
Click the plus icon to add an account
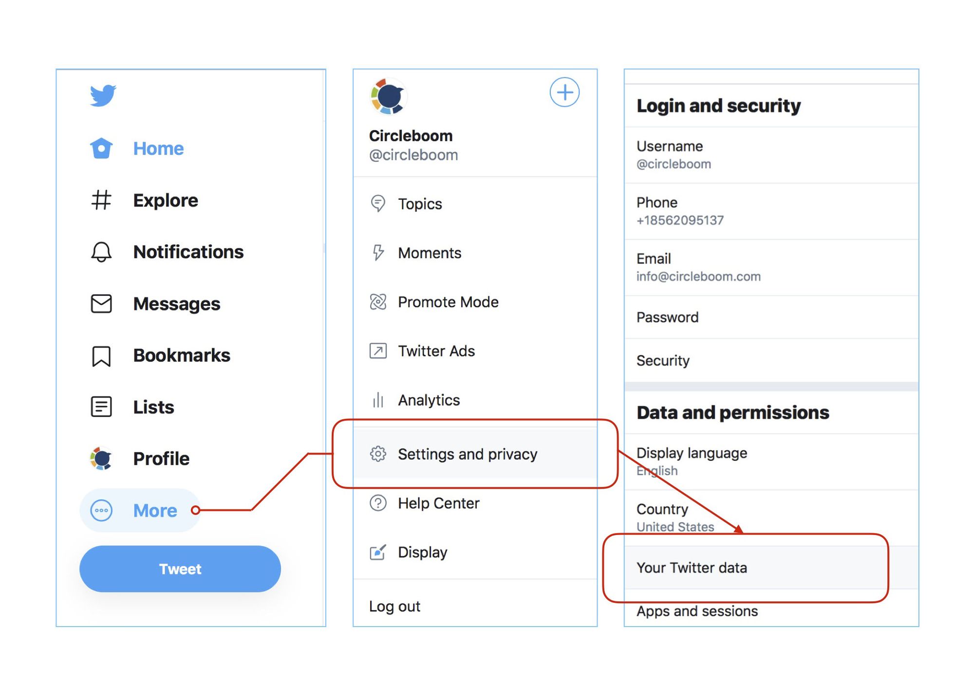tap(564, 92)
